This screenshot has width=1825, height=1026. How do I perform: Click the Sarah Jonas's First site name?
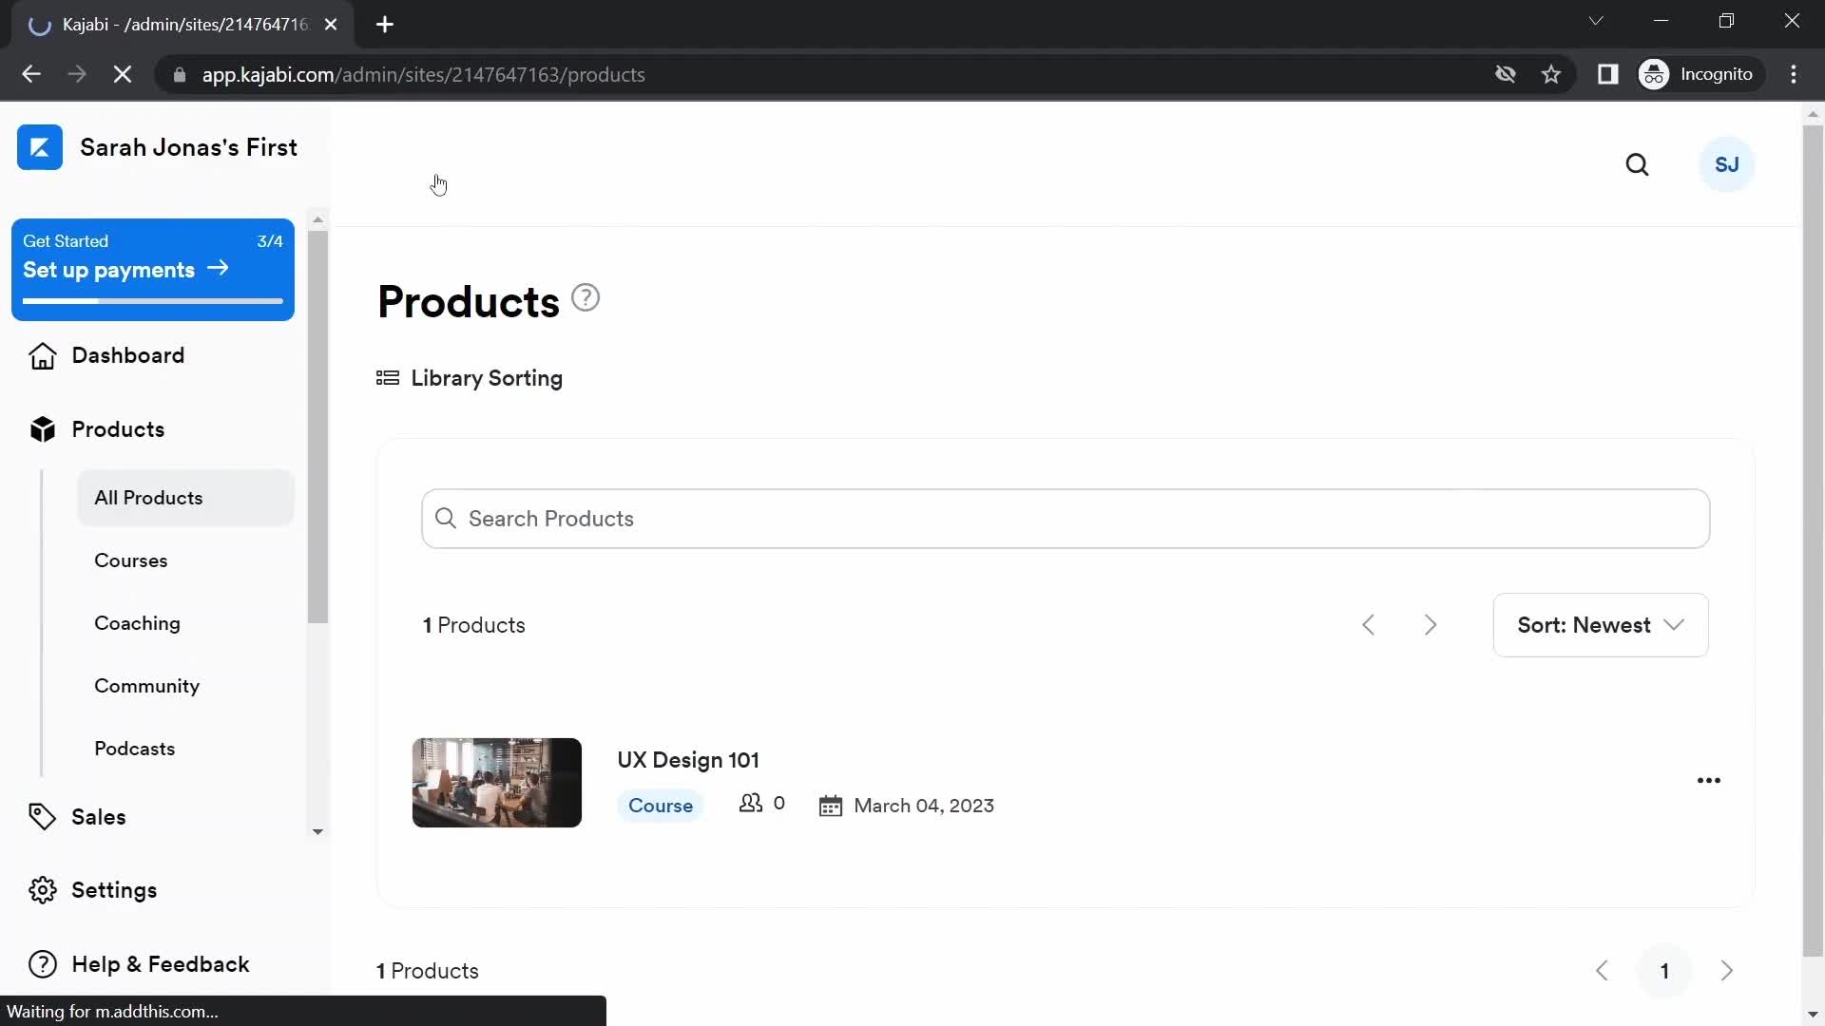click(189, 147)
